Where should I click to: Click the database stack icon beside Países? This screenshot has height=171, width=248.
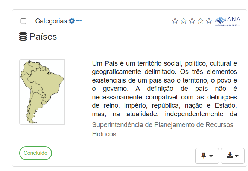tap(23, 37)
